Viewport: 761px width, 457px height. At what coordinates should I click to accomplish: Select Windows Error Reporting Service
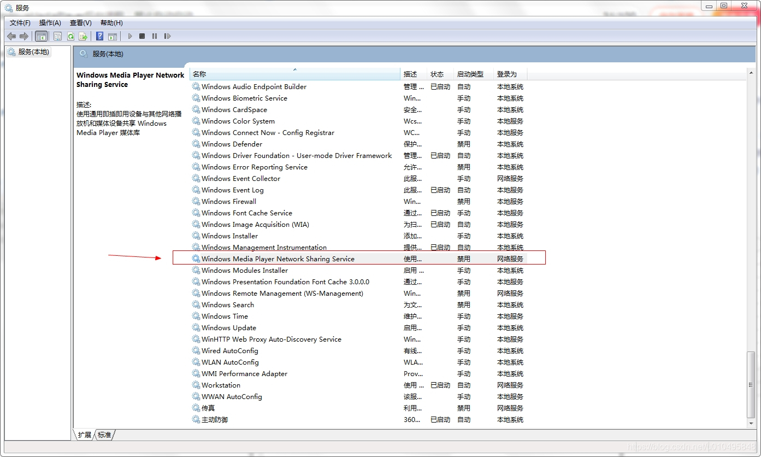click(359, 167)
